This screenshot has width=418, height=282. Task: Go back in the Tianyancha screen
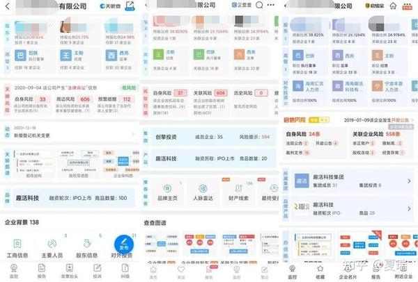pyautogui.click(x=8, y=6)
